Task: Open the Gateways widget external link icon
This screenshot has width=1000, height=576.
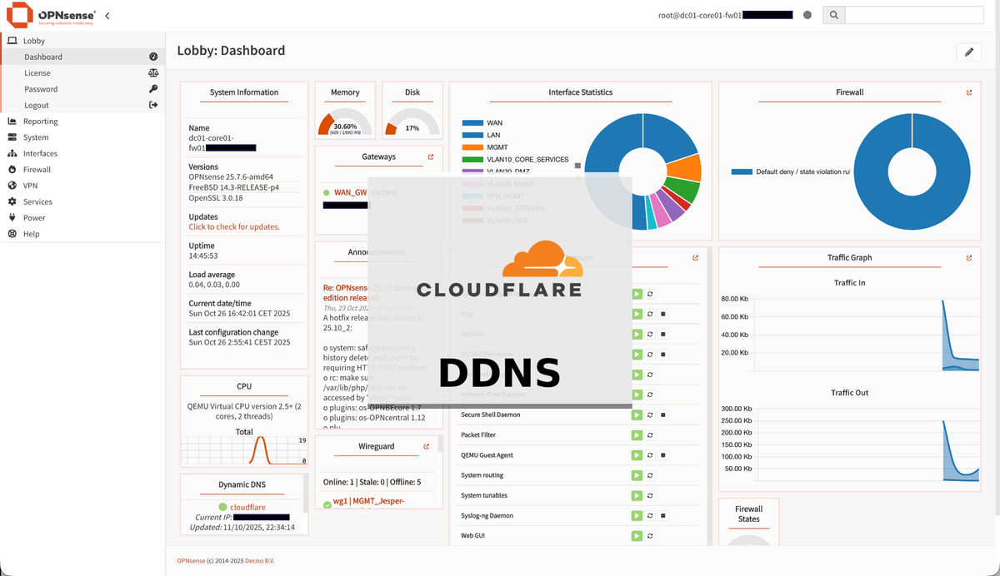Action: click(x=430, y=156)
